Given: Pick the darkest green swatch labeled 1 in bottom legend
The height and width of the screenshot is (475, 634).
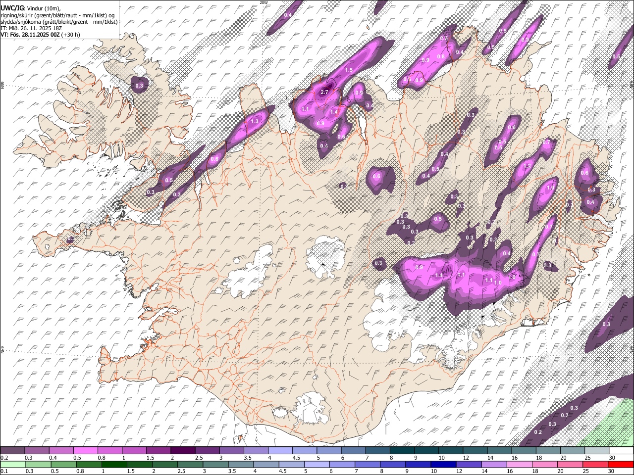Looking at the screenshot, I should click(114, 464).
